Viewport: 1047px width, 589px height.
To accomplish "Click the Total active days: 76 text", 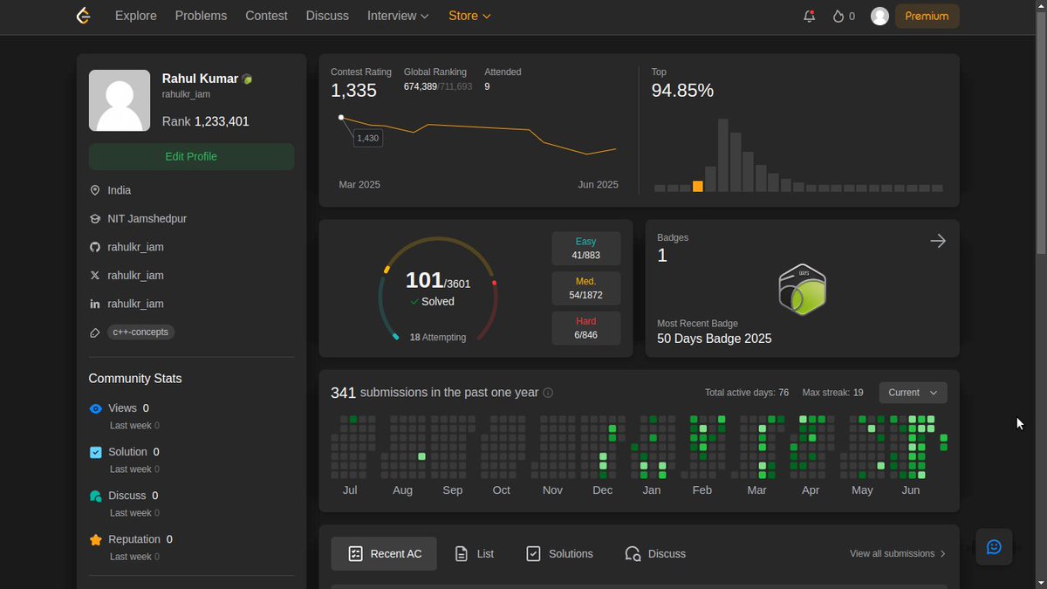I will [747, 393].
